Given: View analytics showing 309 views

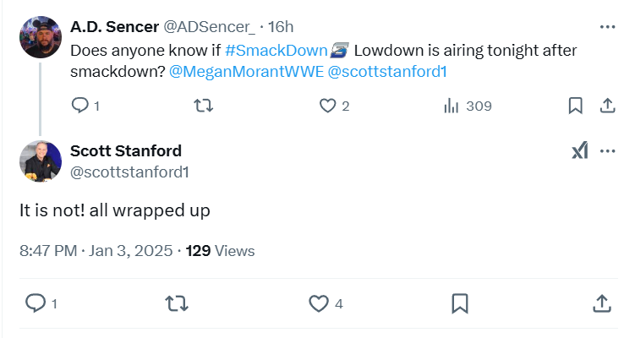Looking at the screenshot, I should [453, 106].
